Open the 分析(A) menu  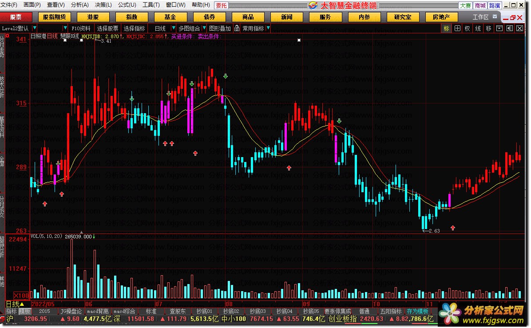79,5
